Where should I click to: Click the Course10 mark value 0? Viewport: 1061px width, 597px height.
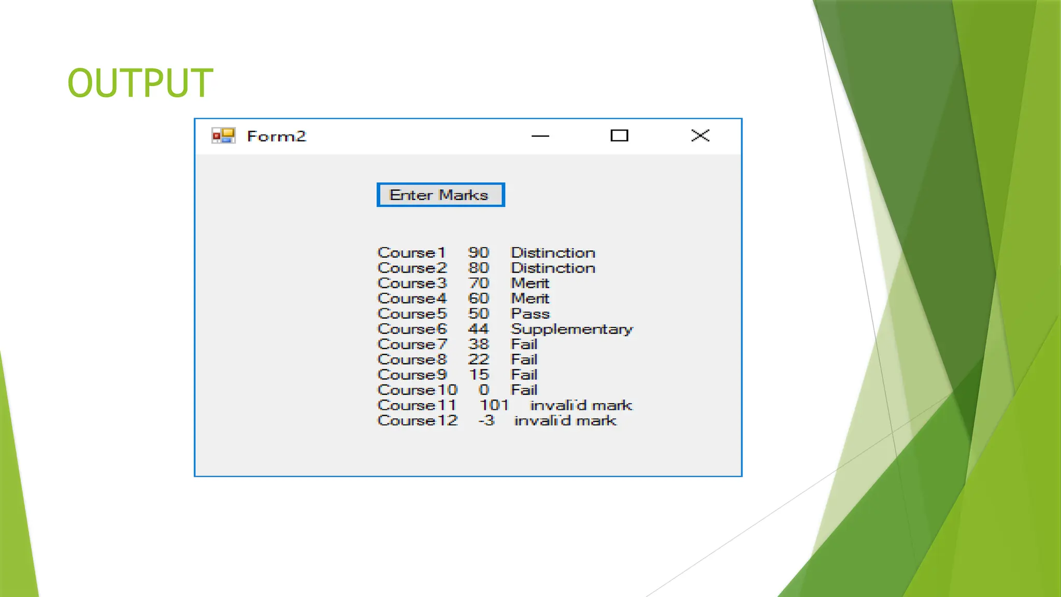pos(484,390)
